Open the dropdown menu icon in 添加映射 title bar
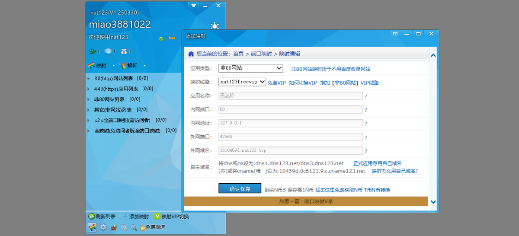Image resolution: width=519 pixels, height=236 pixels. click(x=395, y=33)
